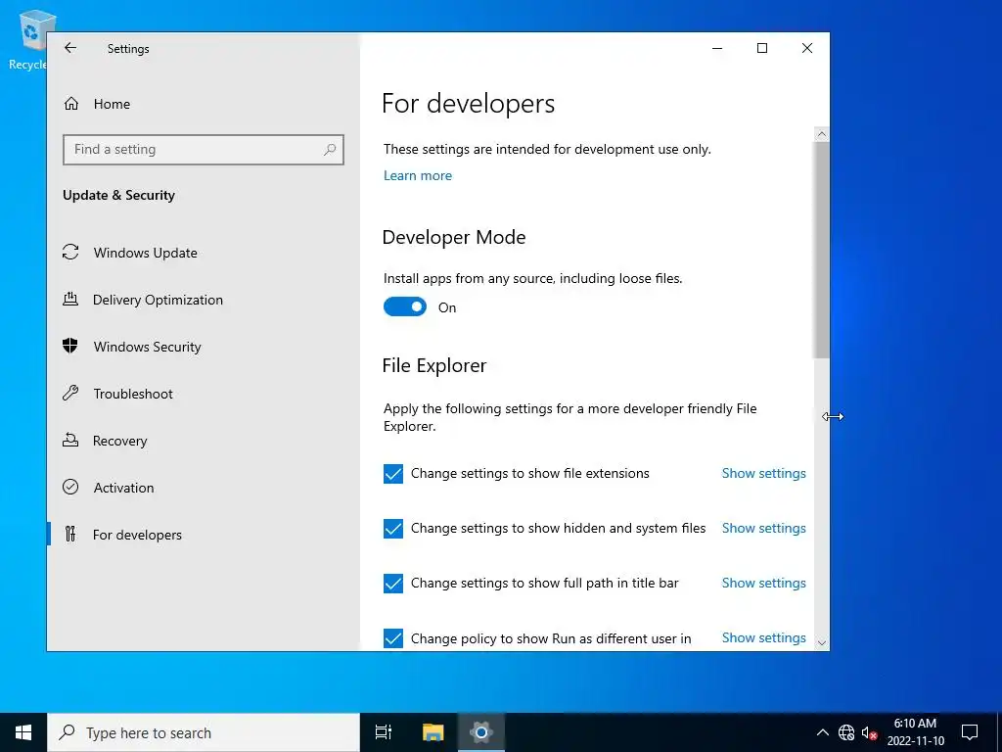
Task: Click the muted speaker volume icon
Action: (x=869, y=732)
